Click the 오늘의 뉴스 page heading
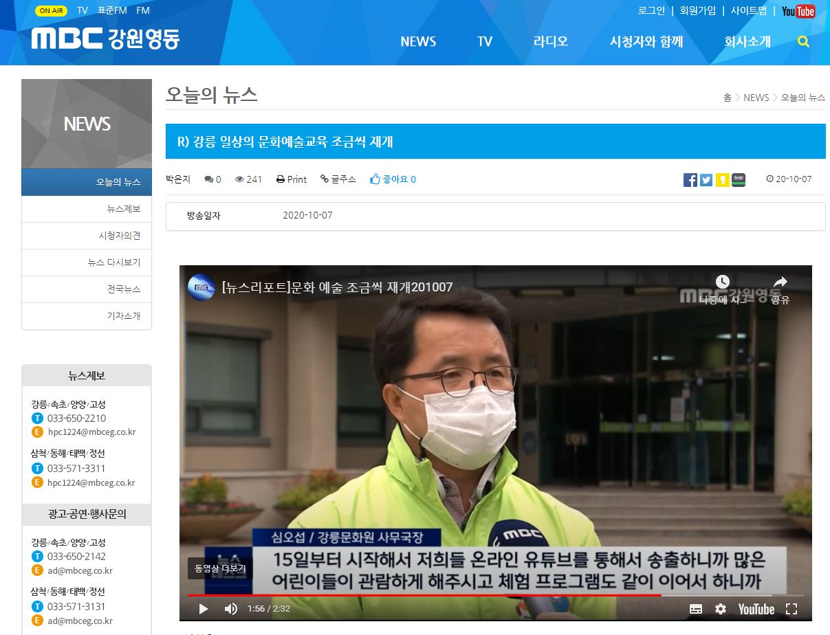This screenshot has height=635, width=830. (212, 95)
